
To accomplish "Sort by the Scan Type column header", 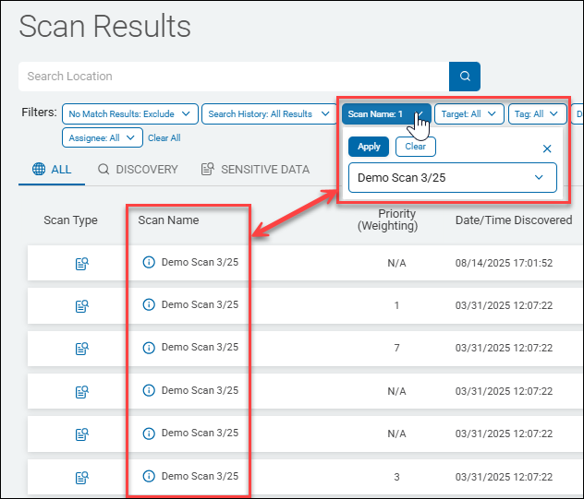I will (70, 220).
